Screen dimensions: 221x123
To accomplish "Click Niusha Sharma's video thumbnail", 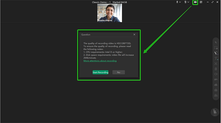I will [x=110, y=13].
